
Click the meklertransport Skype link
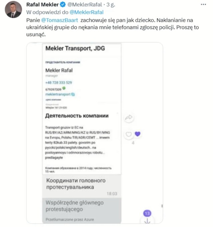(x=58, y=94)
